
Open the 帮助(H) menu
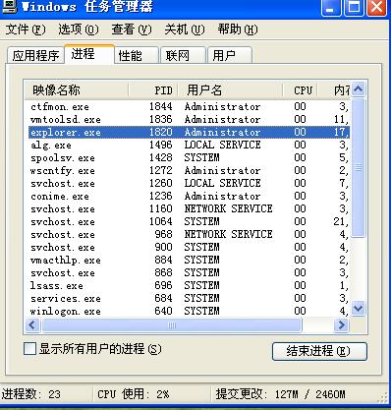pos(238,29)
